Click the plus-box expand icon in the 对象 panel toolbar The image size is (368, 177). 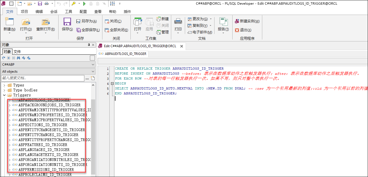tap(9, 58)
